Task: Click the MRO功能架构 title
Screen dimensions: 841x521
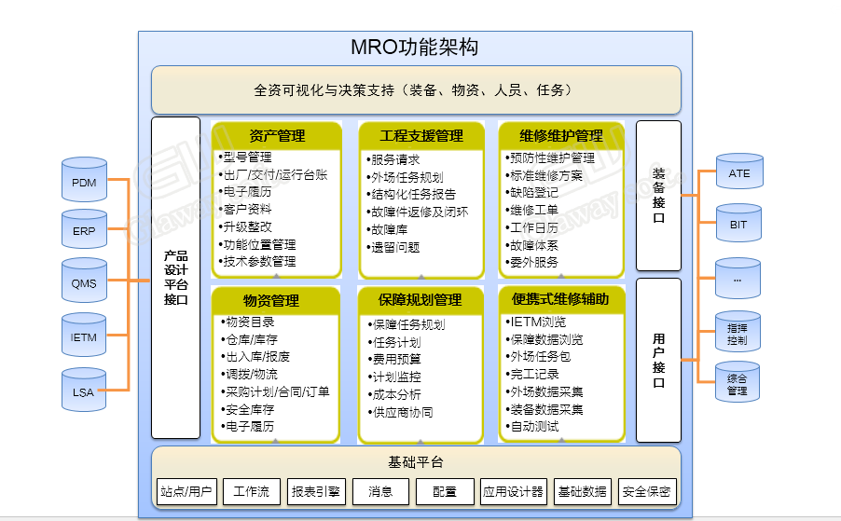Action: point(415,48)
